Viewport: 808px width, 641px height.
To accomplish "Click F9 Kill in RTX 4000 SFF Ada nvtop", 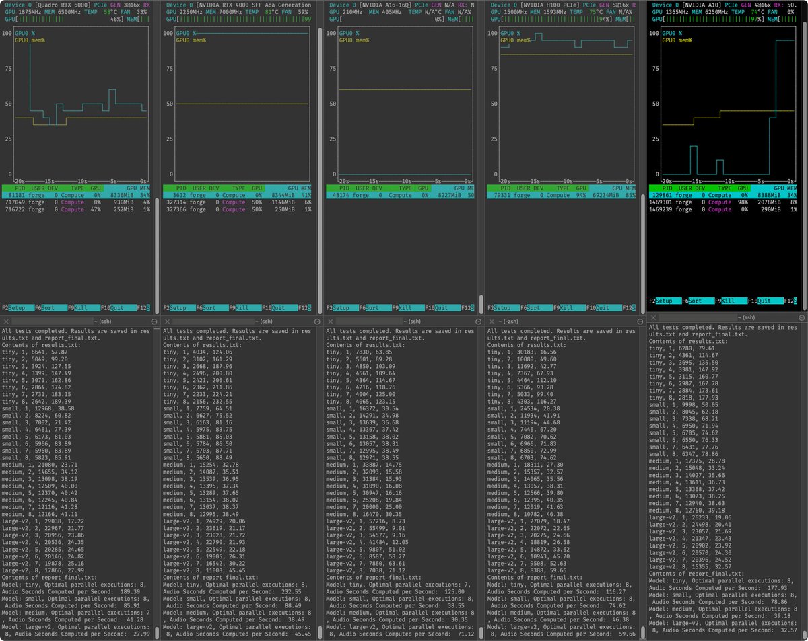I will coord(245,308).
